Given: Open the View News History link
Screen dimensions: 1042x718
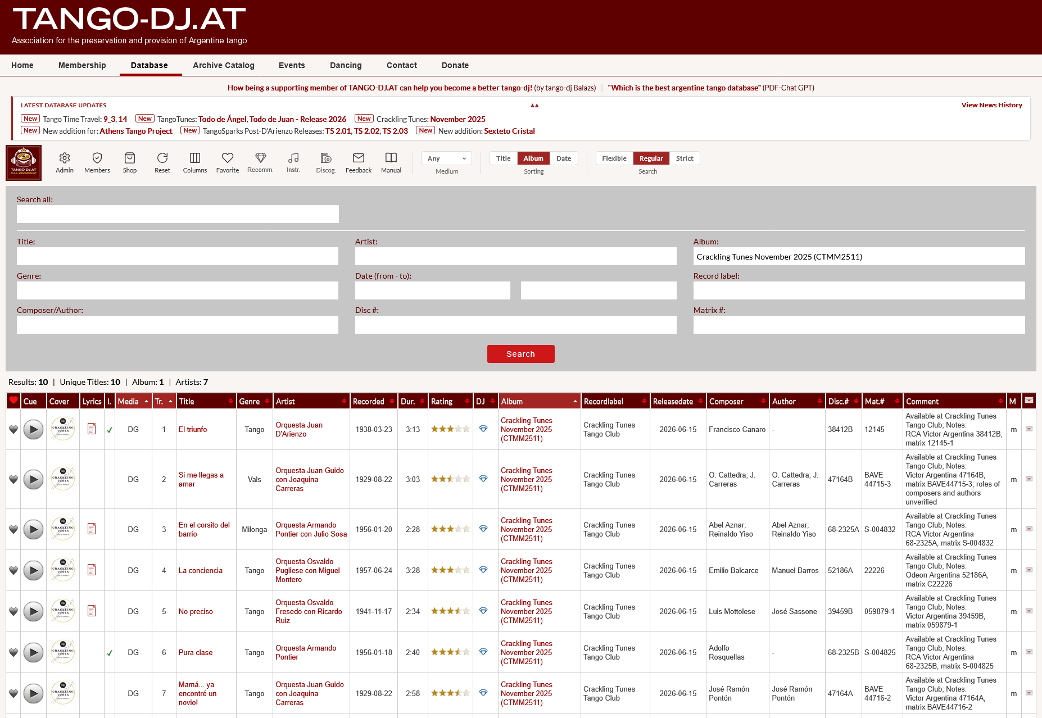Looking at the screenshot, I should click(992, 105).
